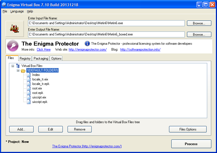Click the file icon beside locale_tr.epk
The image size is (217, 153).
[x=29, y=84]
